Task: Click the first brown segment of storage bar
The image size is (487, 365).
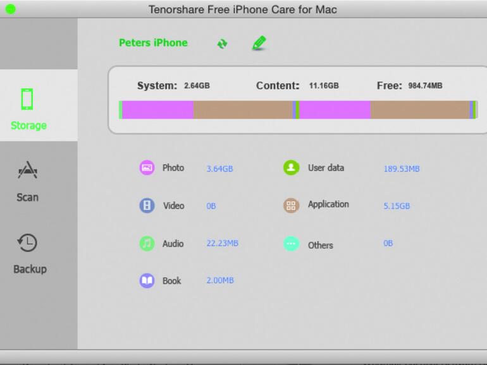Action: point(244,110)
